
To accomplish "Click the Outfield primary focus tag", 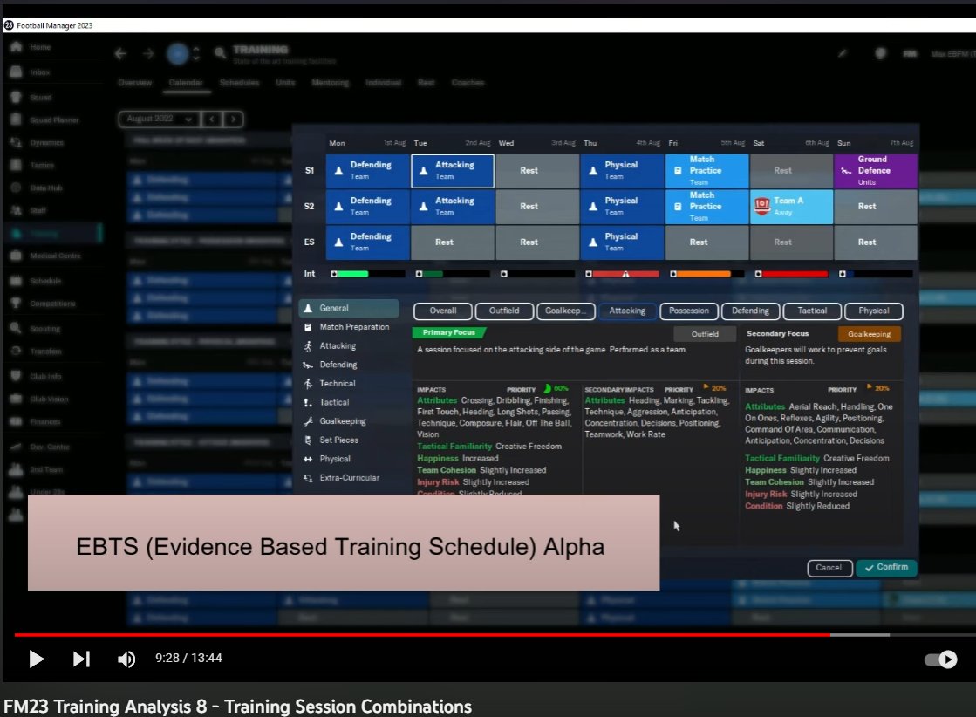I will 705,334.
